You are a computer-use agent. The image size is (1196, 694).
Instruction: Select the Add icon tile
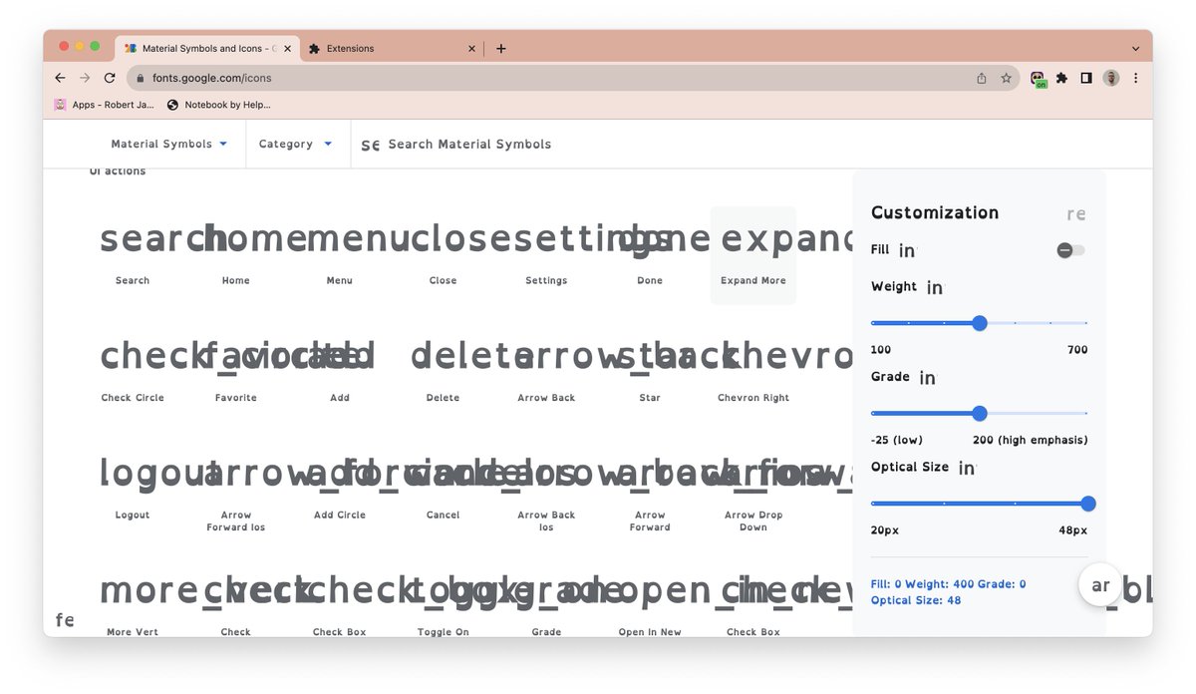tap(340, 373)
